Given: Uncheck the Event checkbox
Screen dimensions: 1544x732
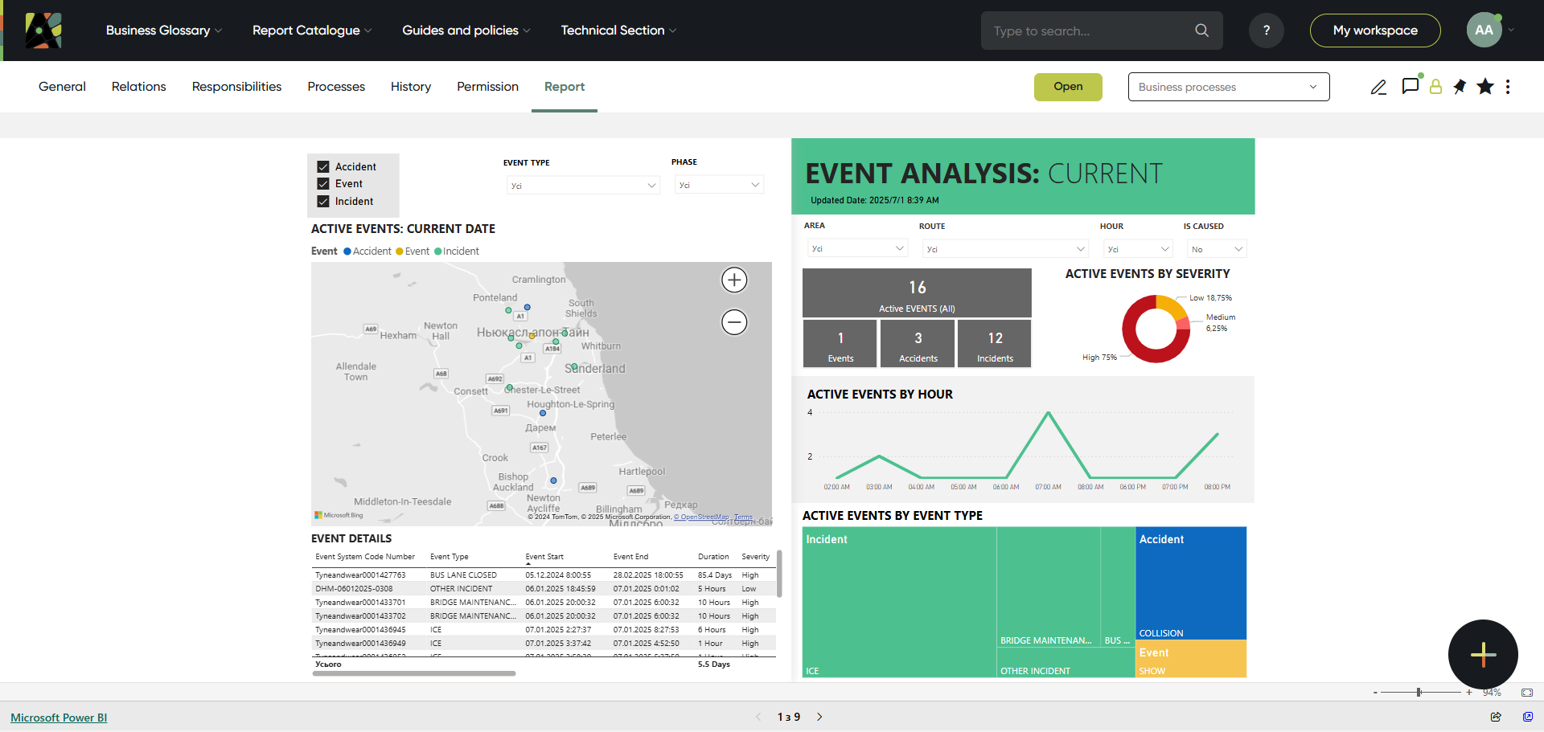Looking at the screenshot, I should 323,184.
